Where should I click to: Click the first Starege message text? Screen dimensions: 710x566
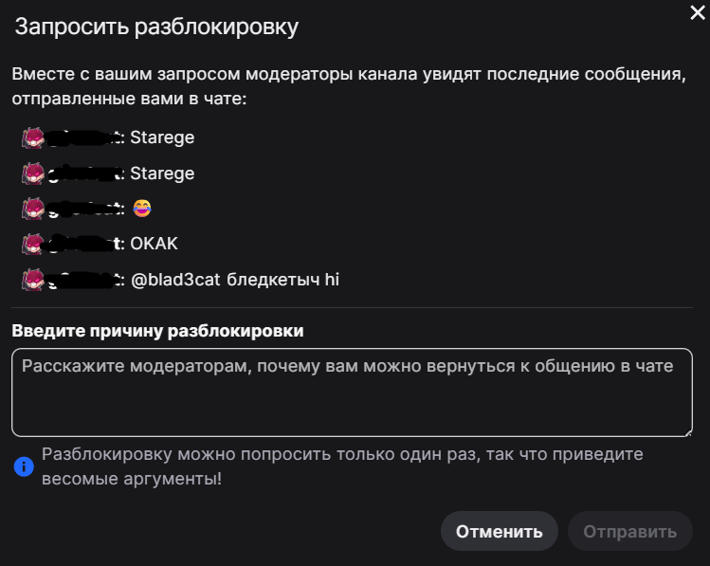click(x=162, y=138)
